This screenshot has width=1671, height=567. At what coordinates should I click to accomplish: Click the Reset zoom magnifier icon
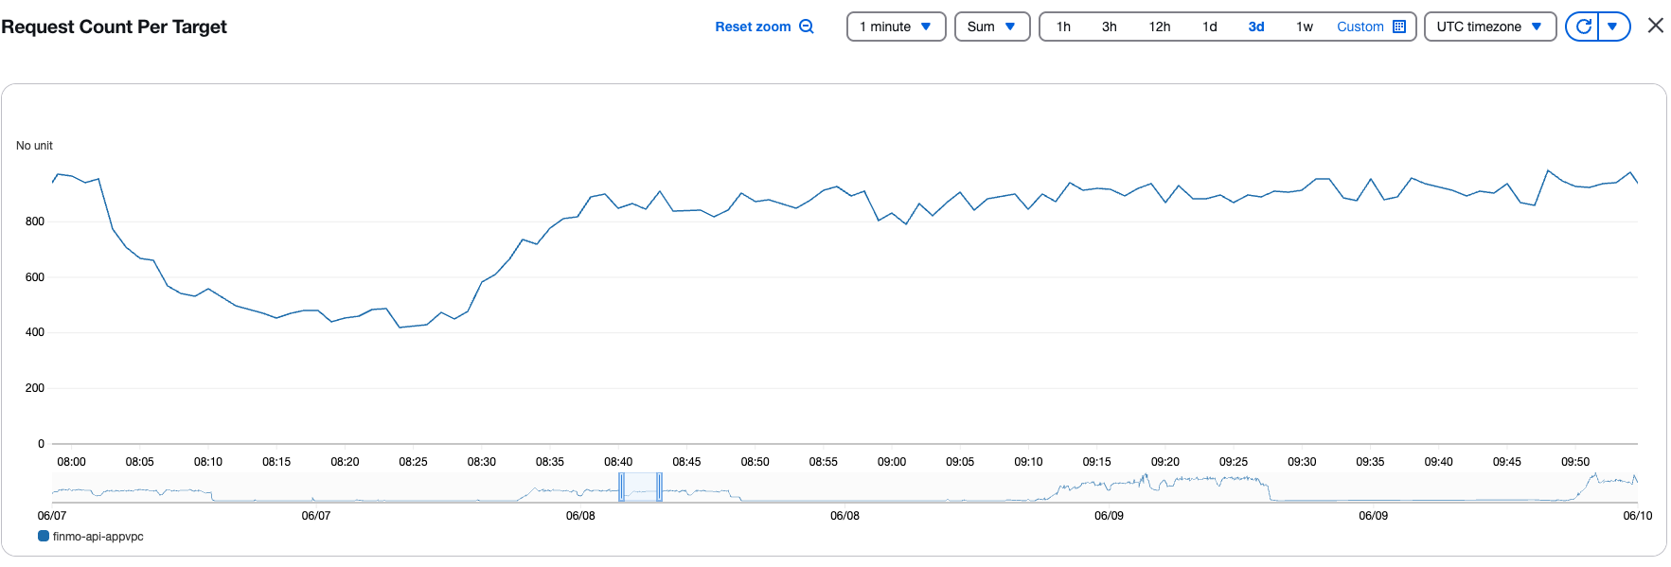[x=807, y=27]
